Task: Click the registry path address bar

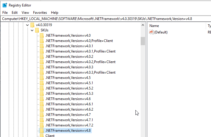Action: click(105, 19)
